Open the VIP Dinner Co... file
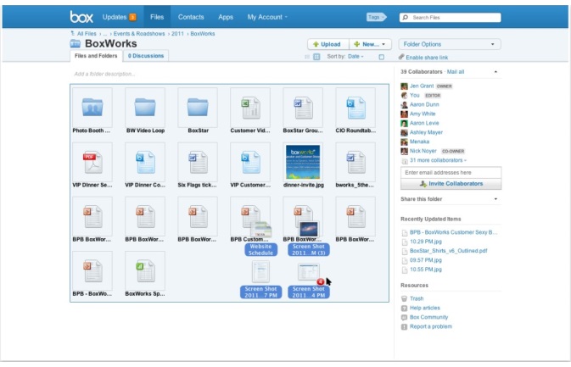 tap(145, 162)
